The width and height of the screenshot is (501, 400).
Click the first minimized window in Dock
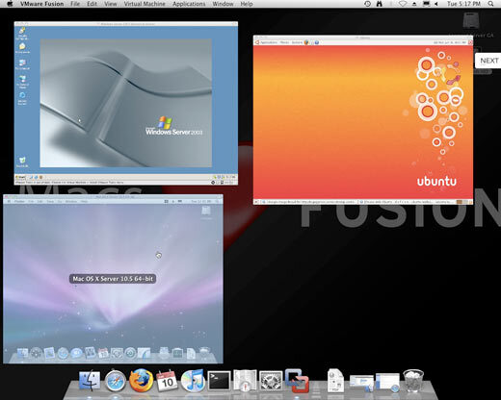click(362, 383)
